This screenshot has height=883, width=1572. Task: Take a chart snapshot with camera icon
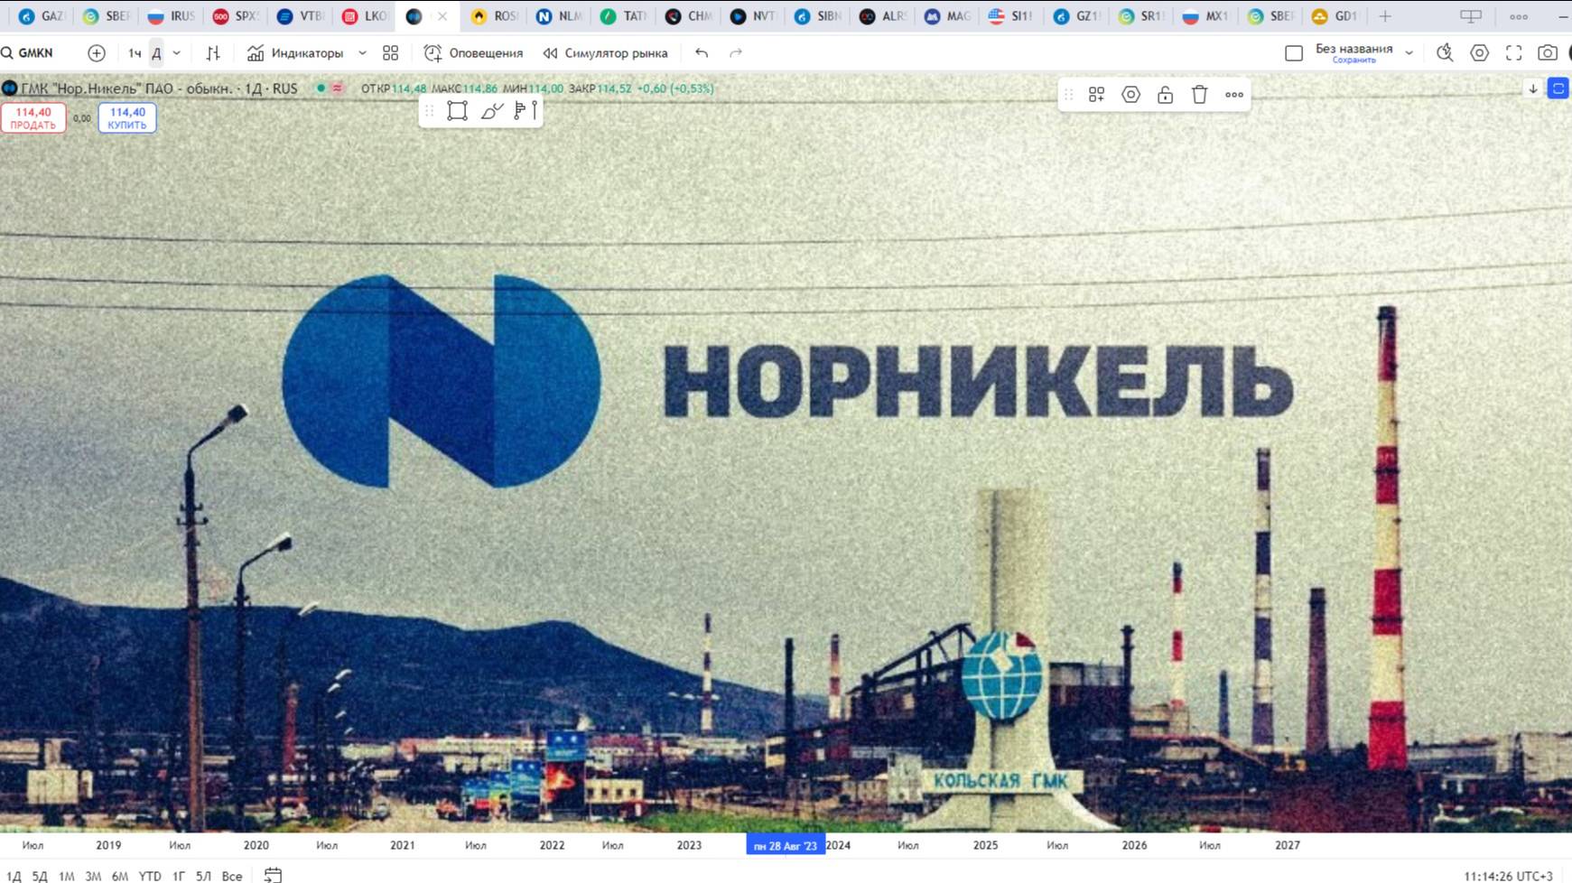click(1548, 53)
